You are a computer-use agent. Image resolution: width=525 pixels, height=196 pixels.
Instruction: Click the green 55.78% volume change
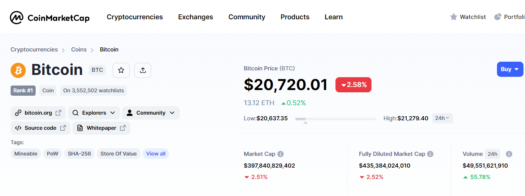click(x=476, y=177)
